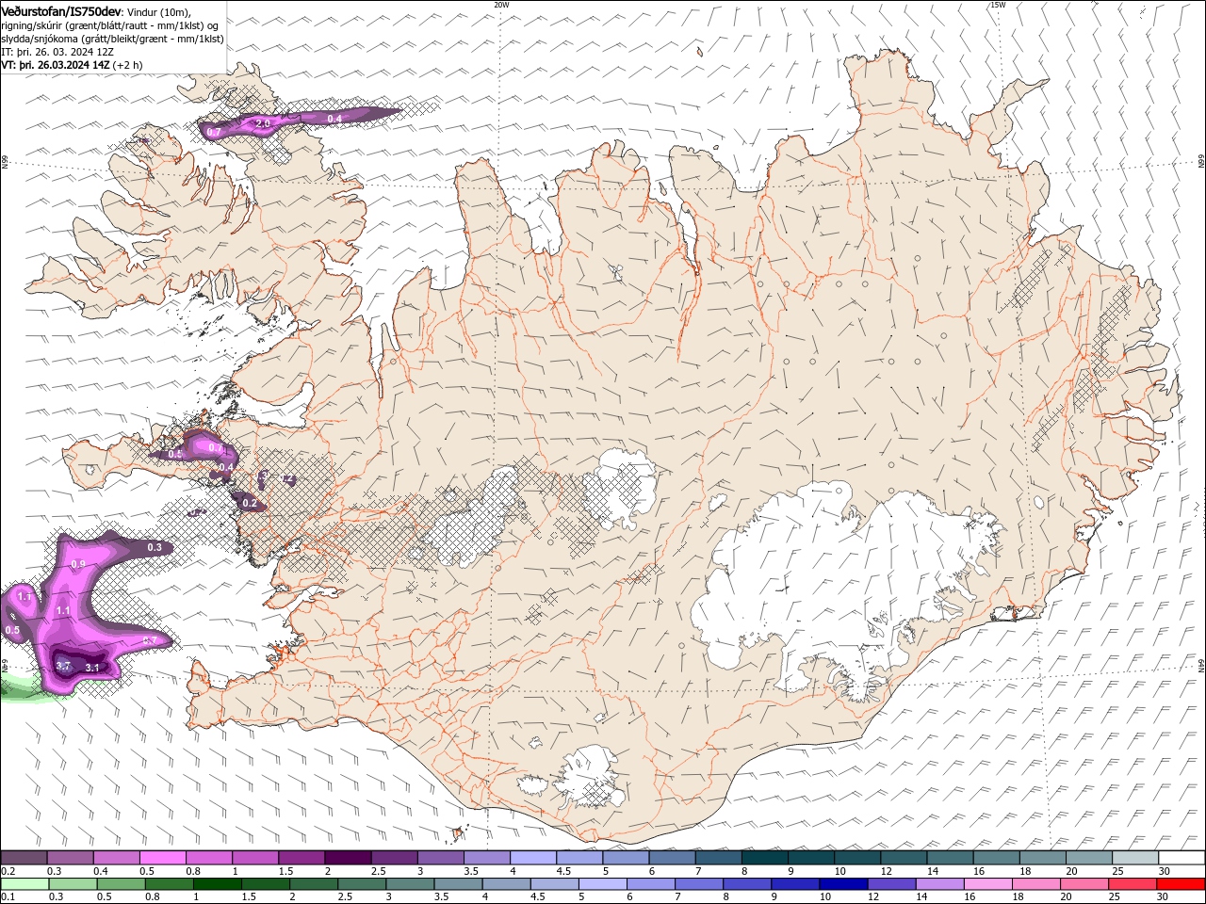Select the pale pink 16–18 swatch in the lower legend row

pyautogui.click(x=988, y=884)
